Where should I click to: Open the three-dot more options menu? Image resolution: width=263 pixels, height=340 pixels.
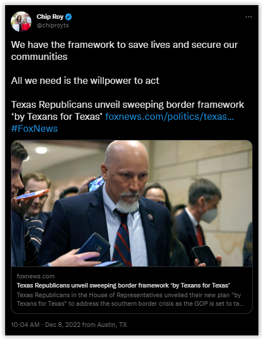click(249, 17)
